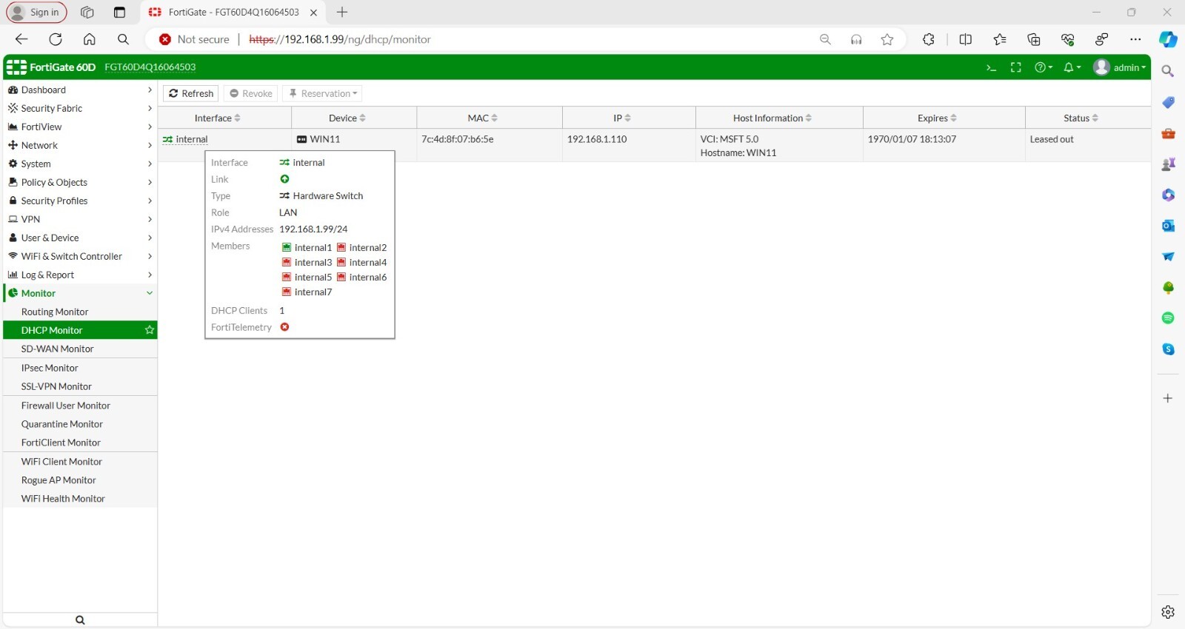Viewport: 1185px width, 629px height.
Task: Go back to the previous page
Action: [x=21, y=39]
